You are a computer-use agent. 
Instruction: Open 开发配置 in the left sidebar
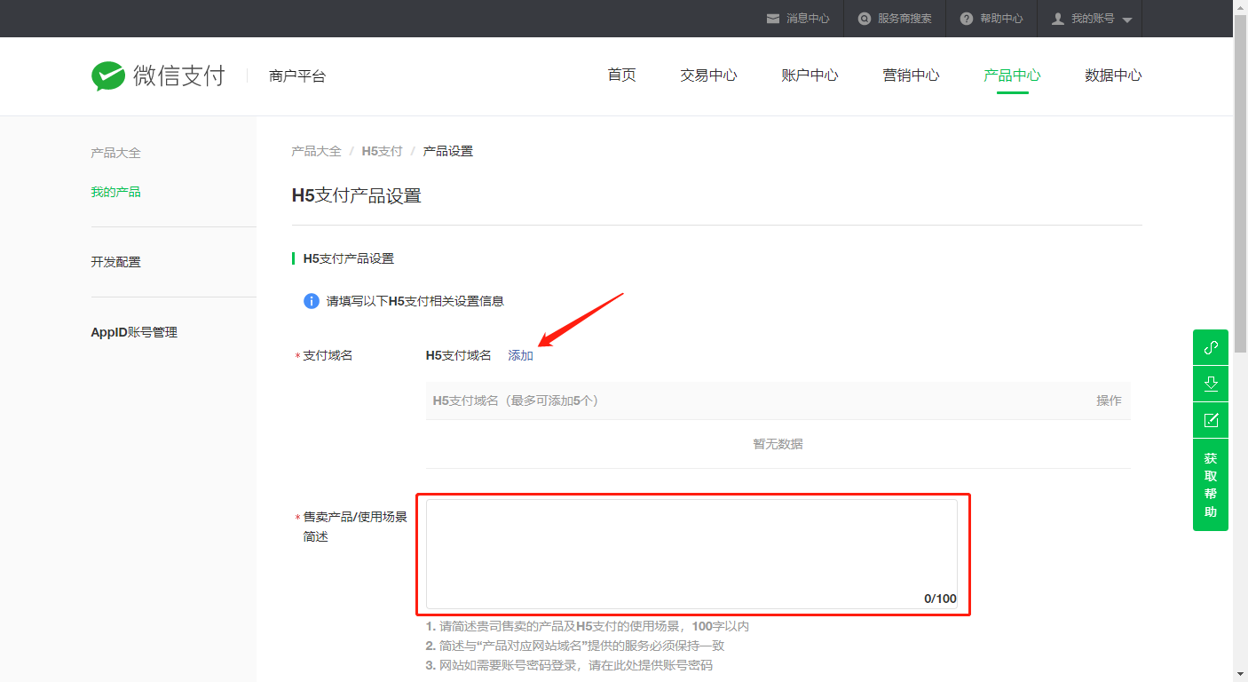pyautogui.click(x=115, y=262)
